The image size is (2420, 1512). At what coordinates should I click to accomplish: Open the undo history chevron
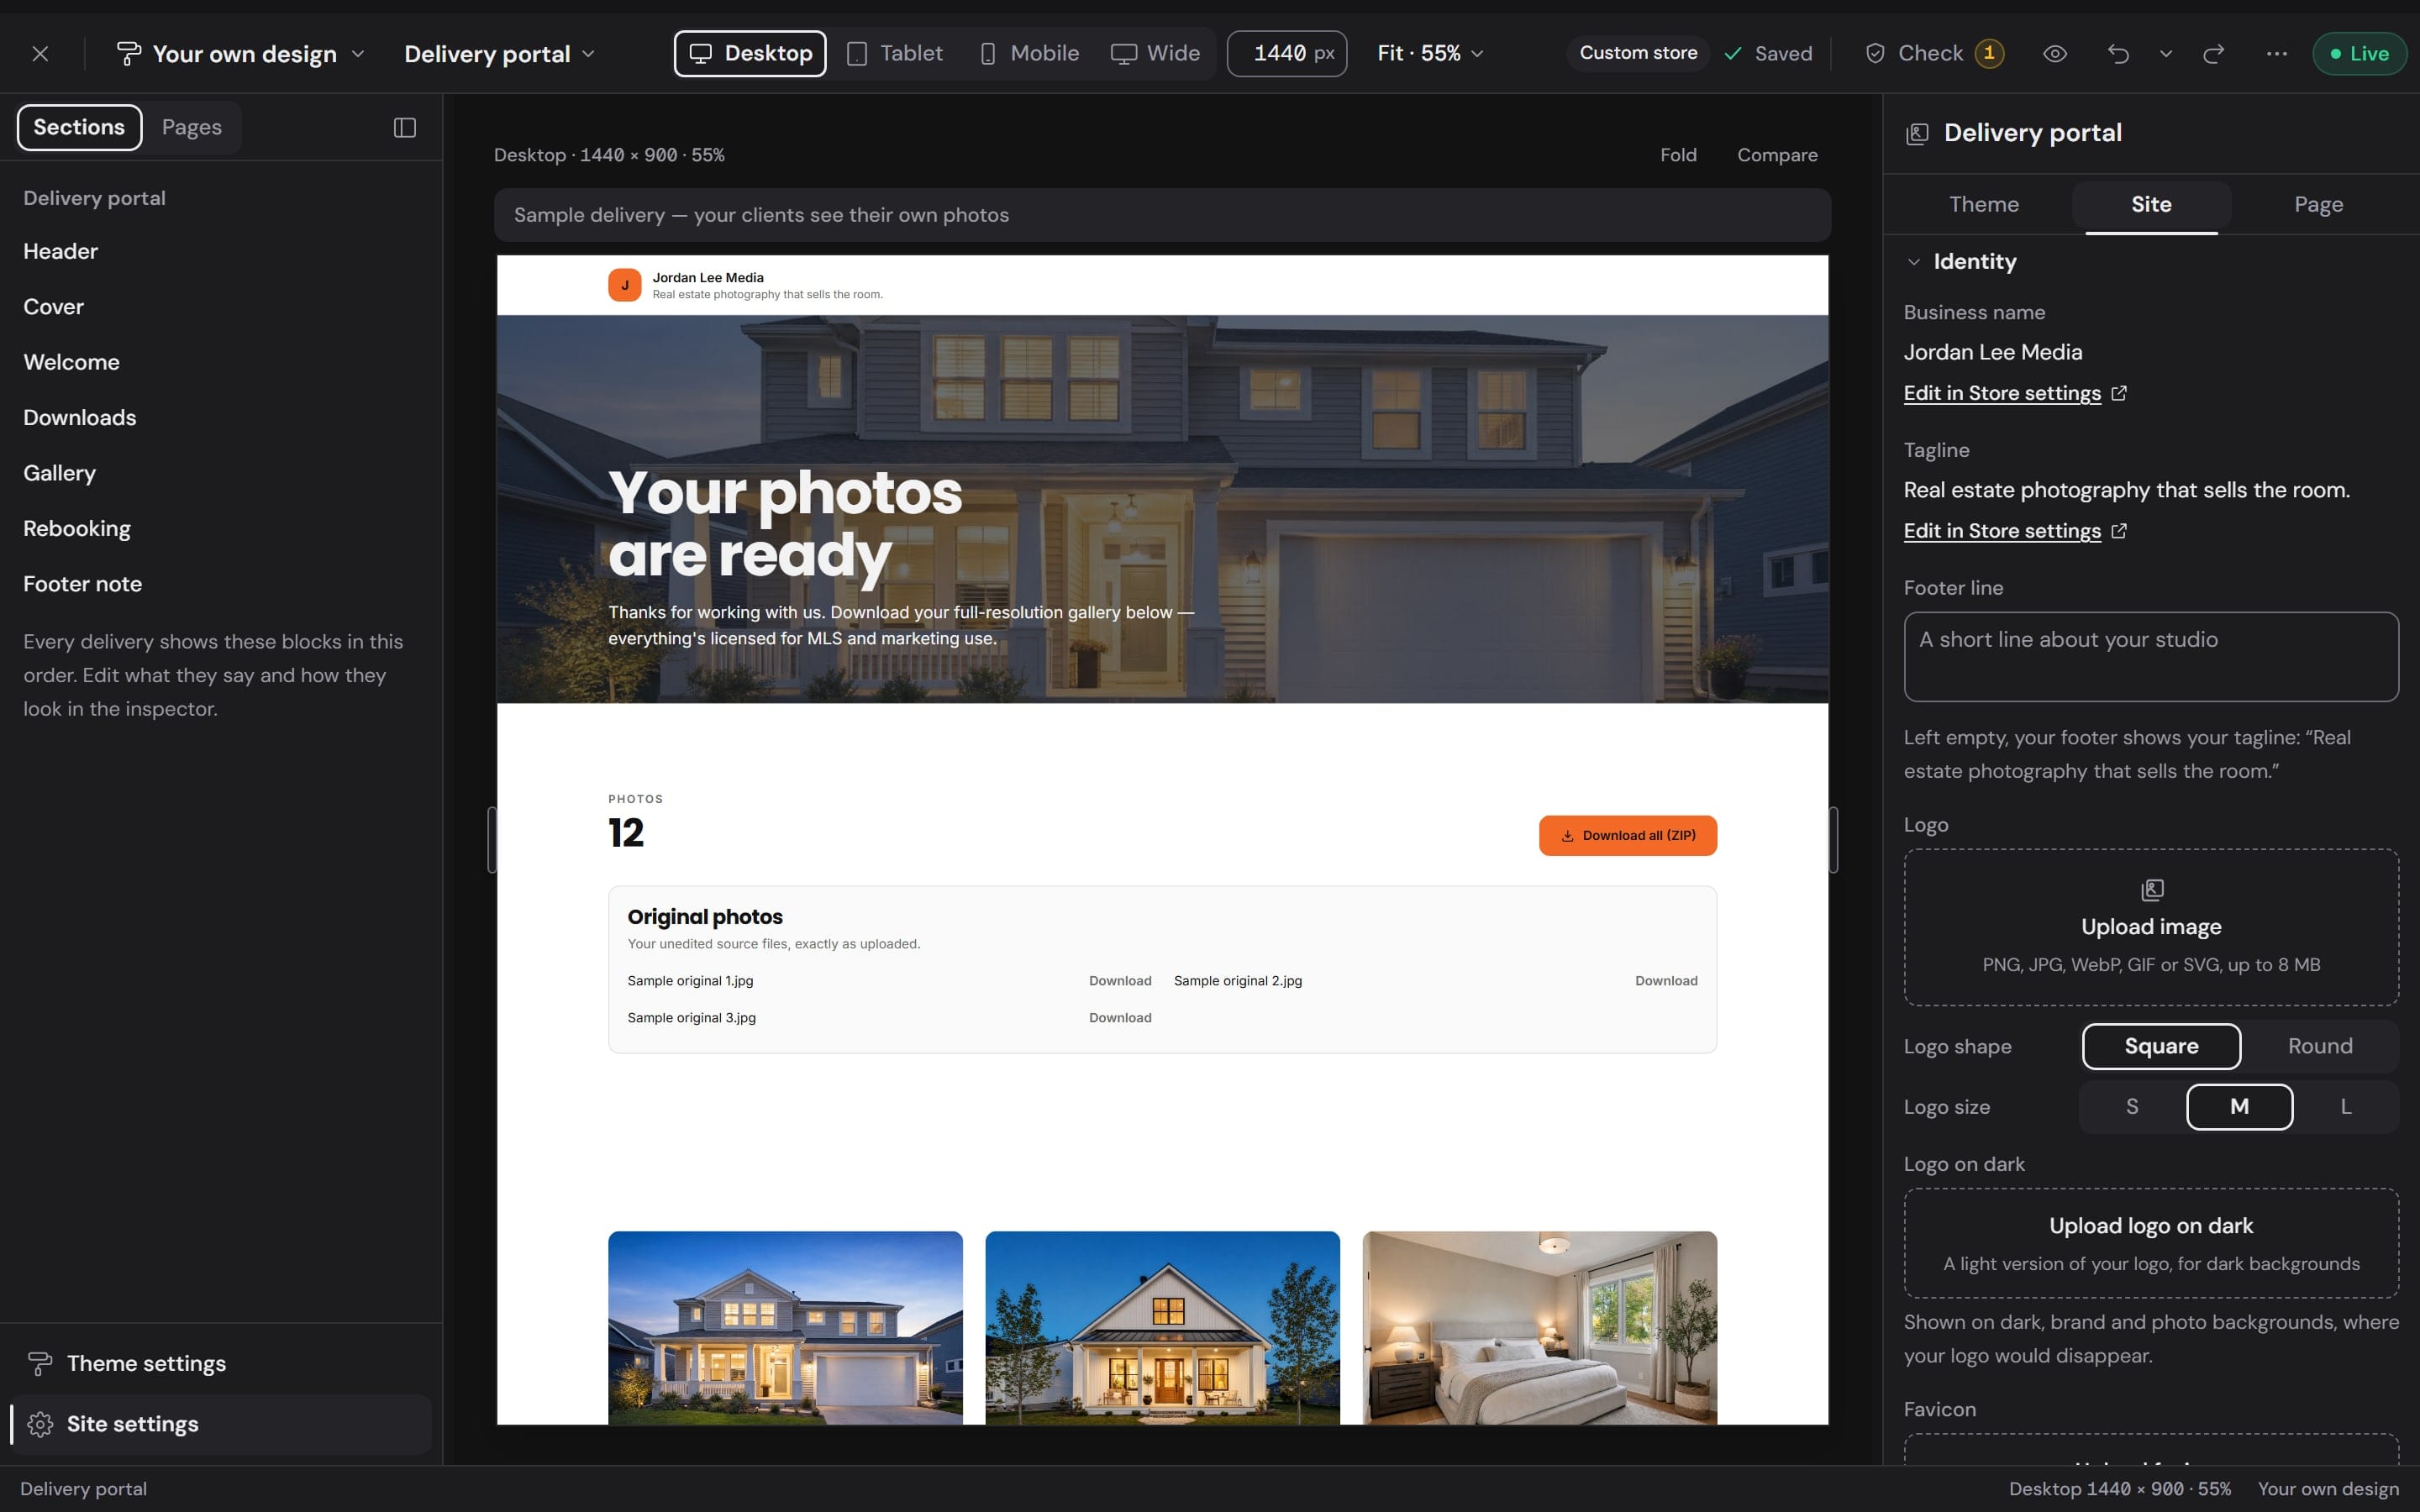(x=2166, y=54)
